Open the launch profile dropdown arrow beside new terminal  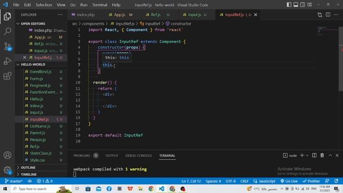click(x=307, y=155)
